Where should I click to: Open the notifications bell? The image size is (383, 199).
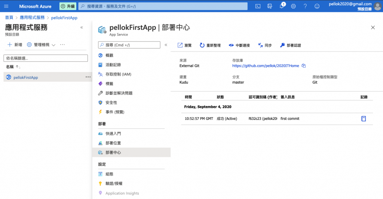click(x=282, y=6)
